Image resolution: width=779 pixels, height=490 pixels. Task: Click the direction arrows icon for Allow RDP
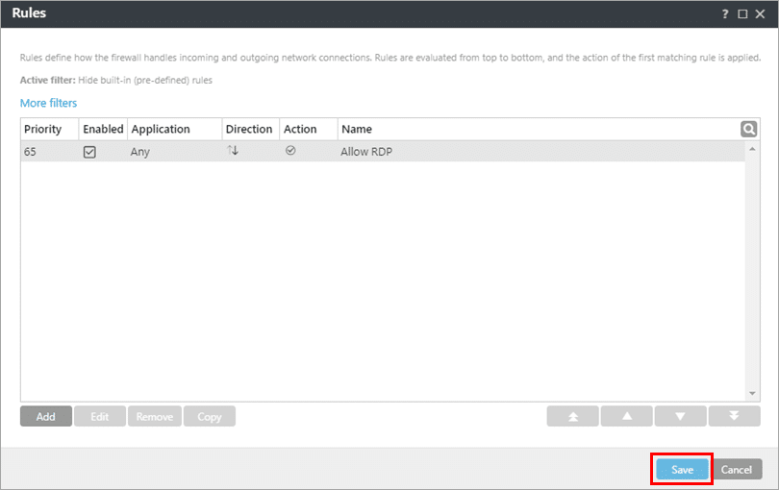click(x=232, y=151)
